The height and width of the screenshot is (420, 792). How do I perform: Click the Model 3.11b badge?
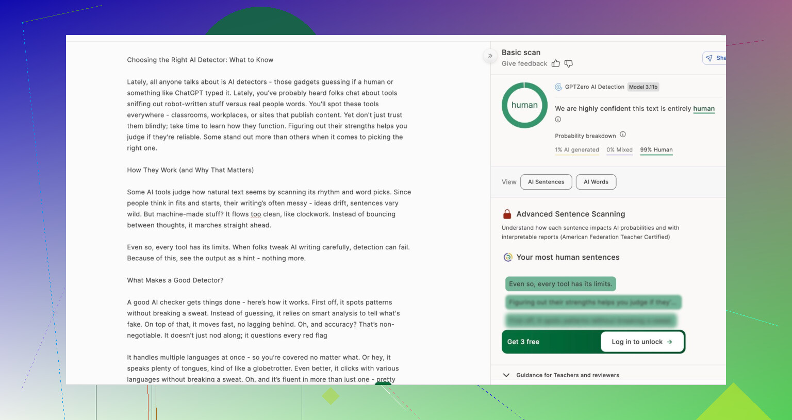(x=643, y=87)
